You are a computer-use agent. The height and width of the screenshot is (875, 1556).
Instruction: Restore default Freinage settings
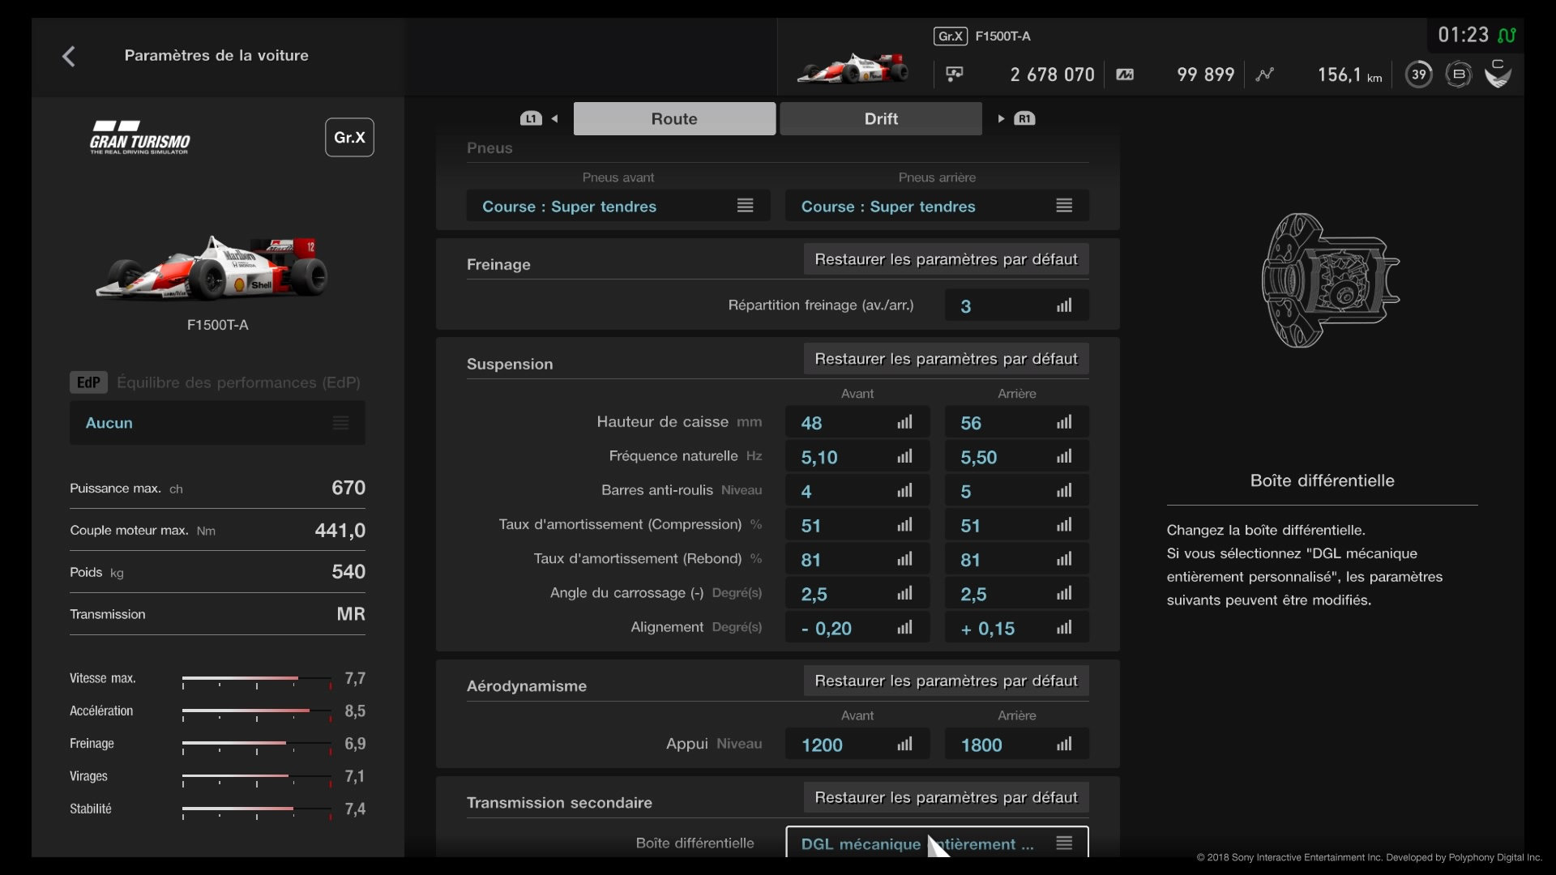[x=946, y=259]
